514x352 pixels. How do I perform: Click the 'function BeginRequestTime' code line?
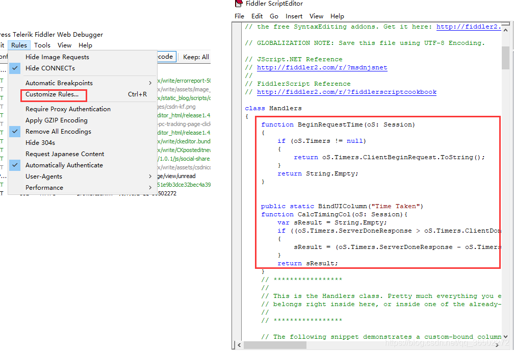338,124
